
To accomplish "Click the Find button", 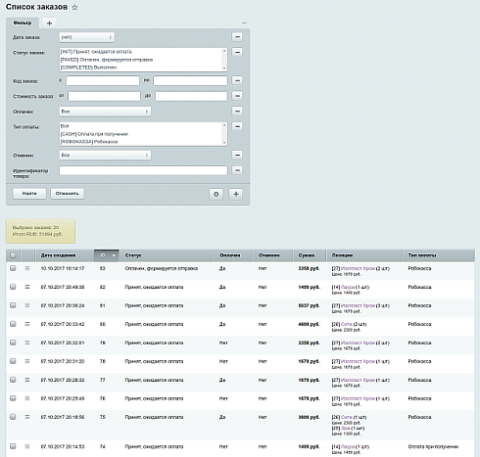I will coord(29,194).
